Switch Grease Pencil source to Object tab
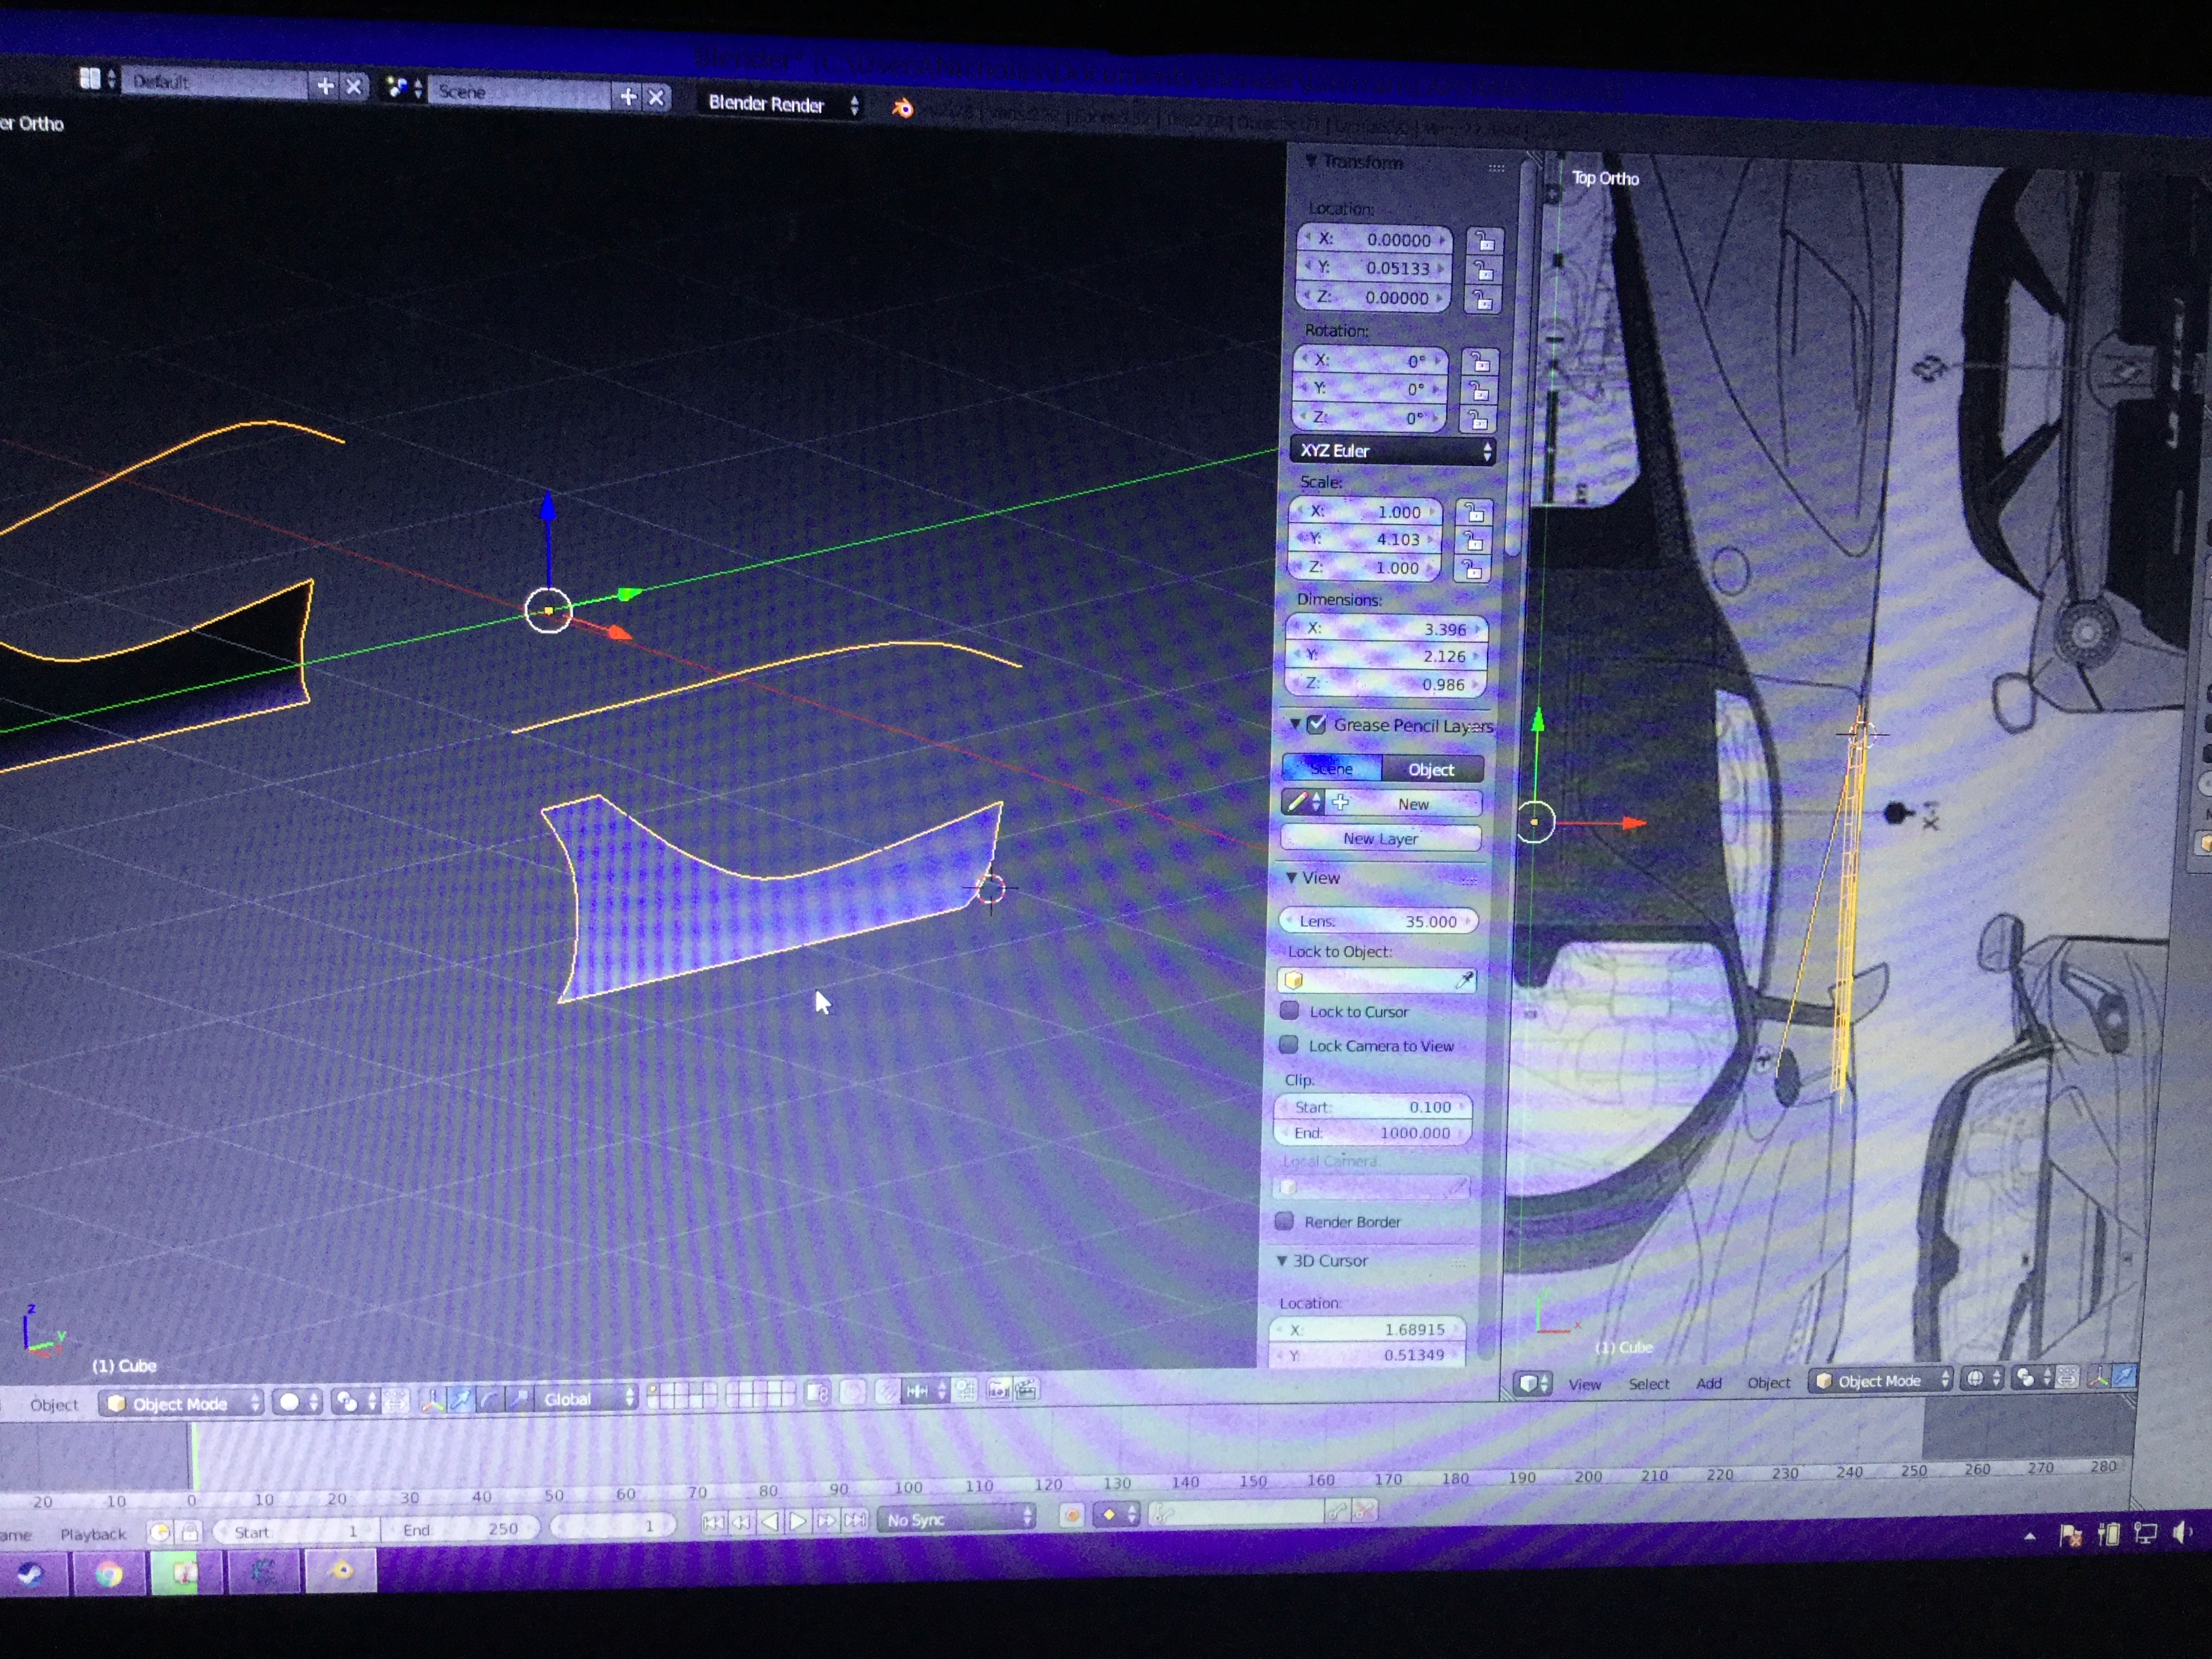This screenshot has height=1659, width=2212. pos(1432,769)
